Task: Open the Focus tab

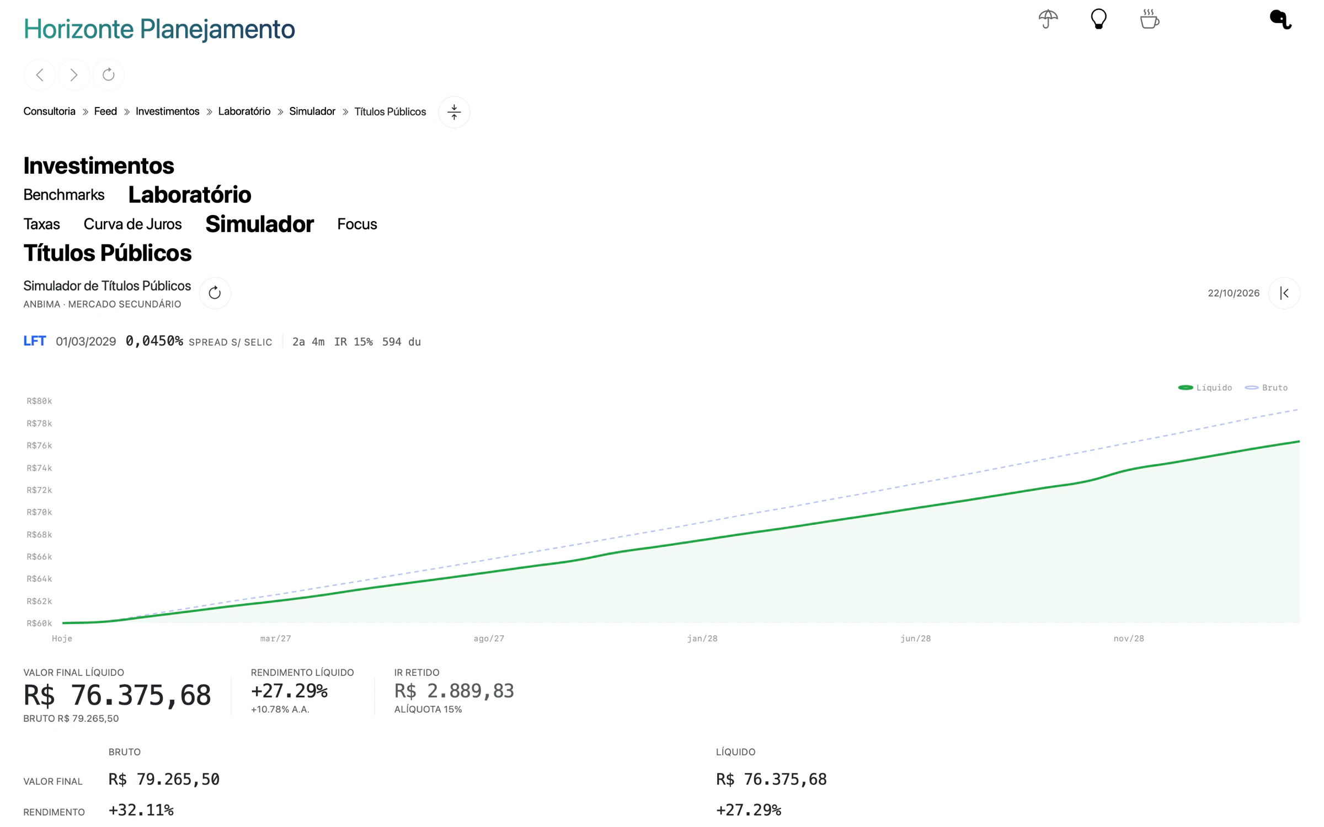Action: pos(357,224)
